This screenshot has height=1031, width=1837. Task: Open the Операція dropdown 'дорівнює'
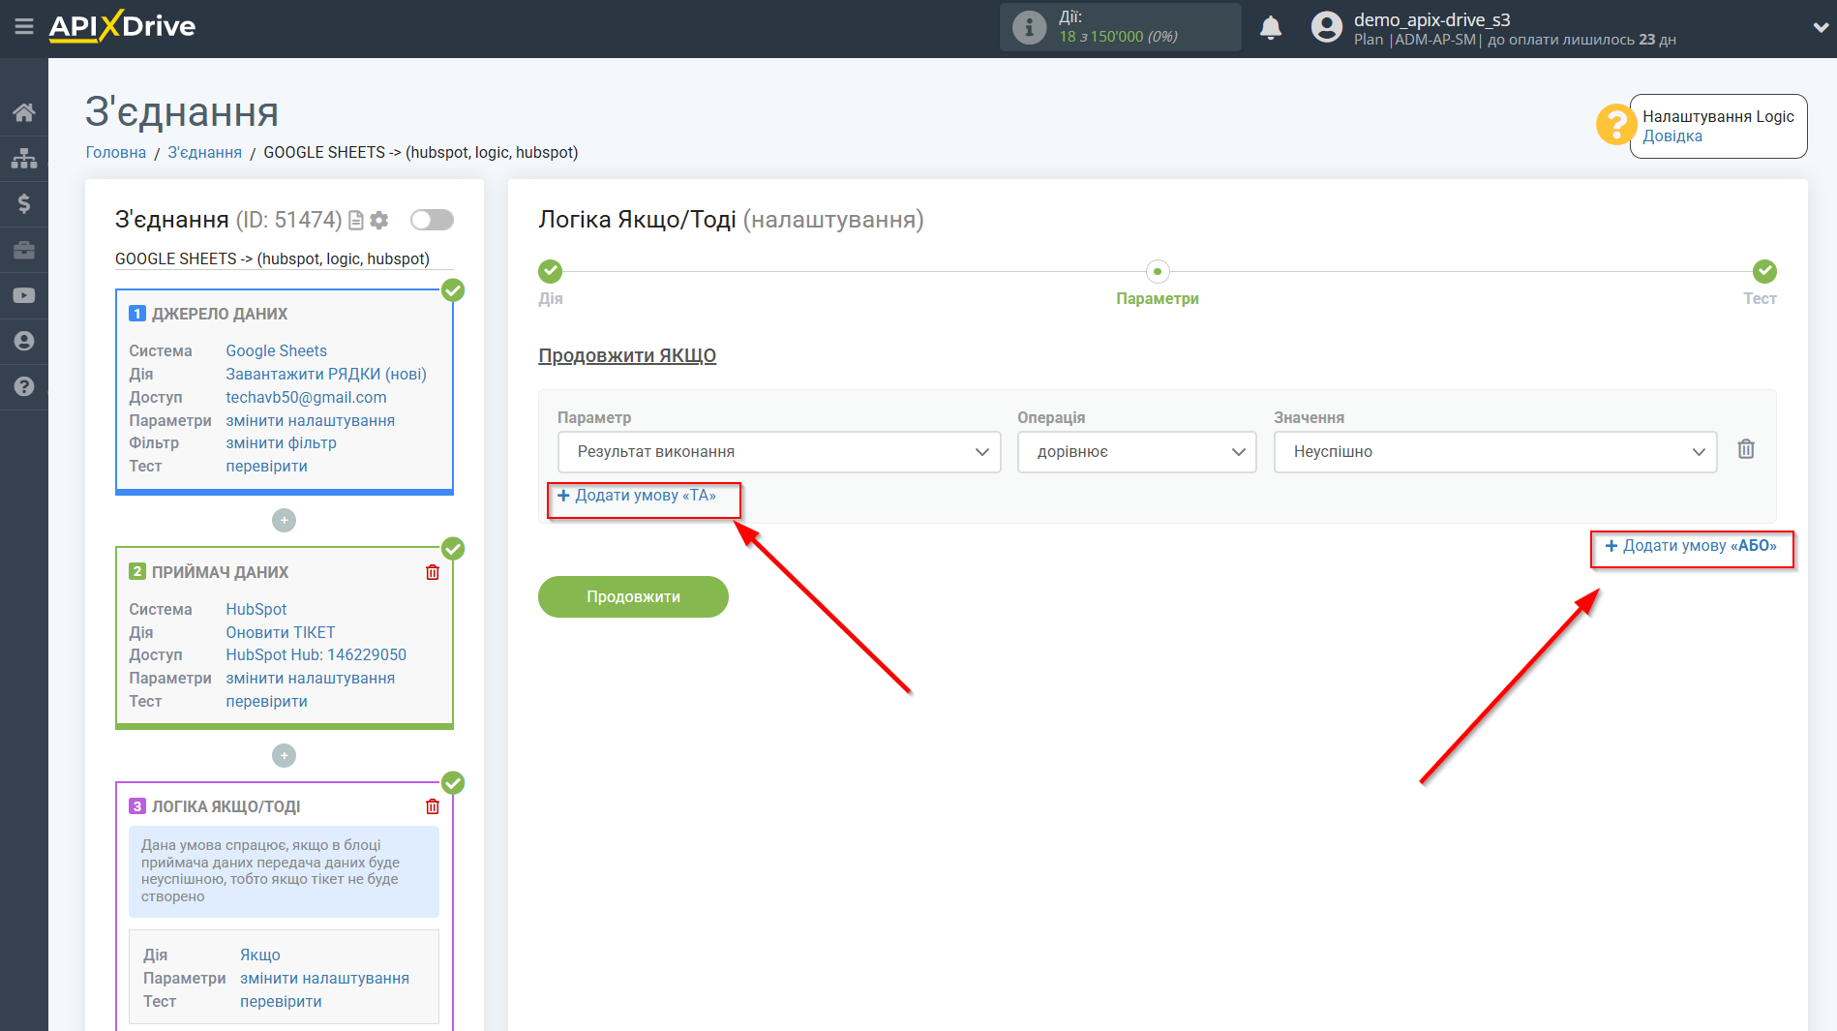tap(1136, 452)
